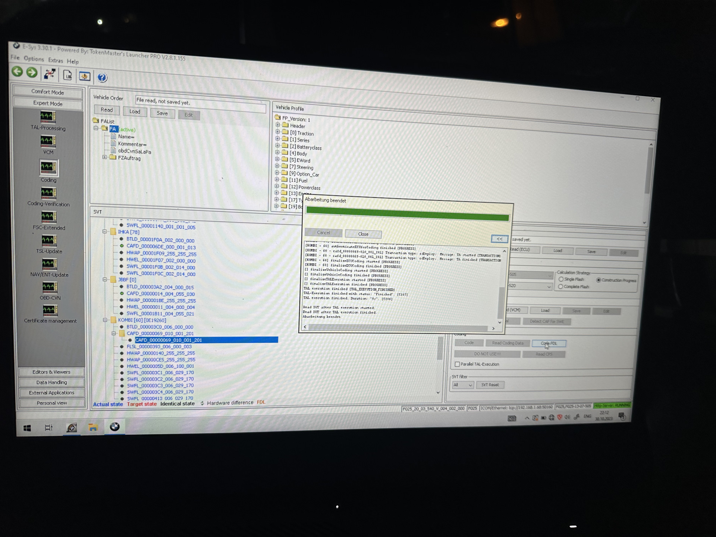Enable the Parallel TAL-Execution checkbox
The height and width of the screenshot is (537, 716).
[x=457, y=364]
